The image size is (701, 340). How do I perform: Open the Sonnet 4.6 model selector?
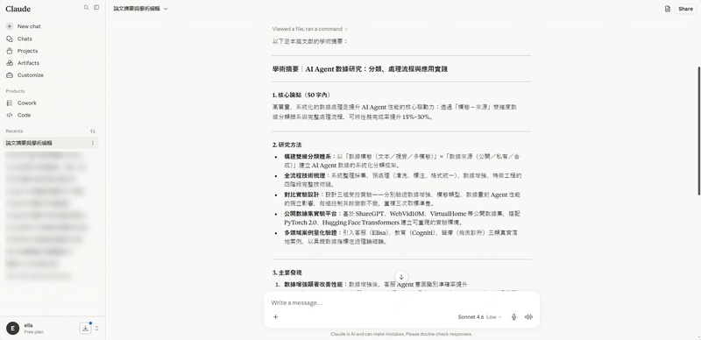tap(479, 316)
